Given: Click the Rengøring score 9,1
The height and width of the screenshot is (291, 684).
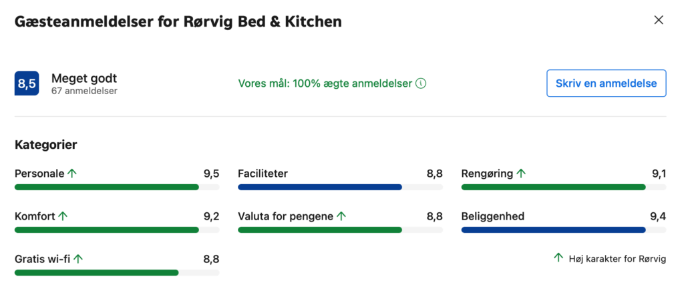Looking at the screenshot, I should pos(659,174).
